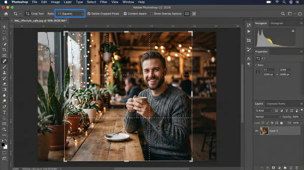Enable Show Overlay Options checkbox
The width and height of the screenshot is (304, 170).
click(x=152, y=14)
